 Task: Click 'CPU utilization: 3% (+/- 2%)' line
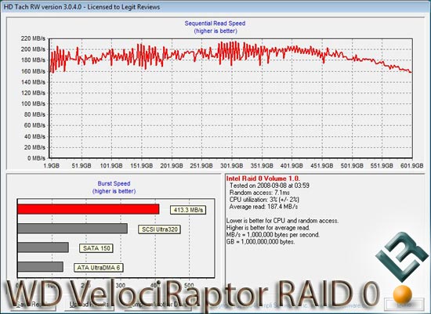(x=264, y=200)
